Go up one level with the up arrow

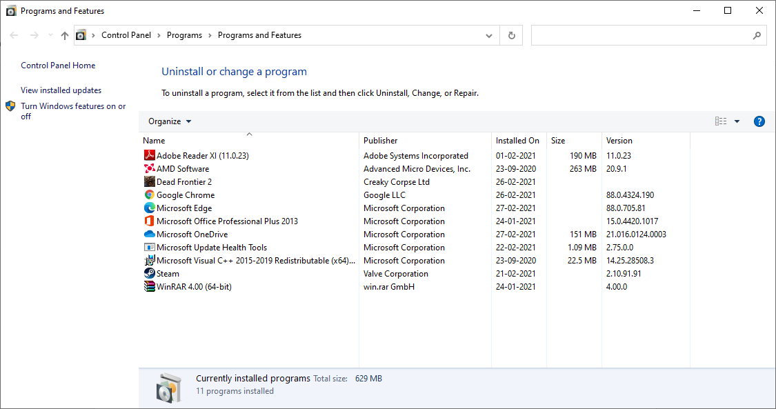64,36
